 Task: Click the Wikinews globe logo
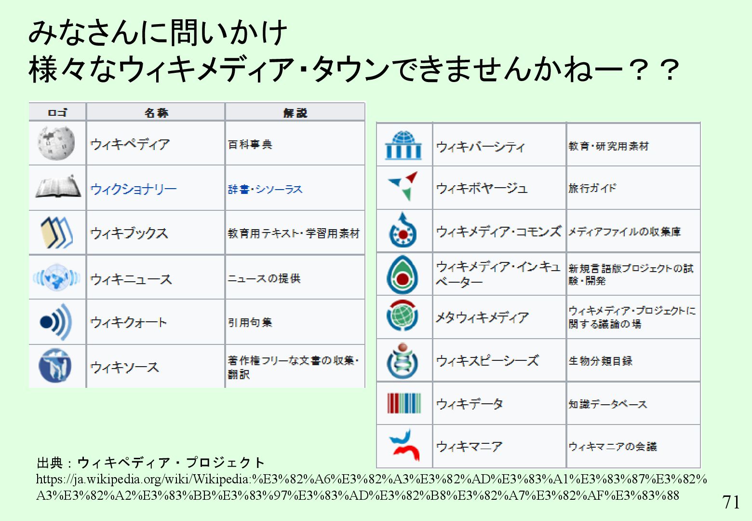click(57, 277)
